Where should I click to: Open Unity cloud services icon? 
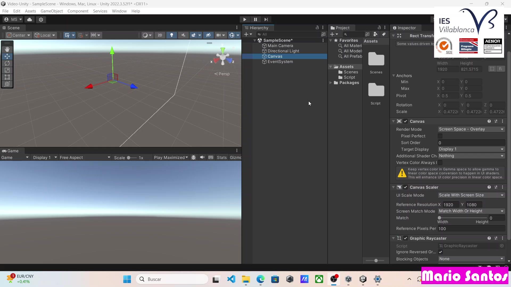pos(30,19)
